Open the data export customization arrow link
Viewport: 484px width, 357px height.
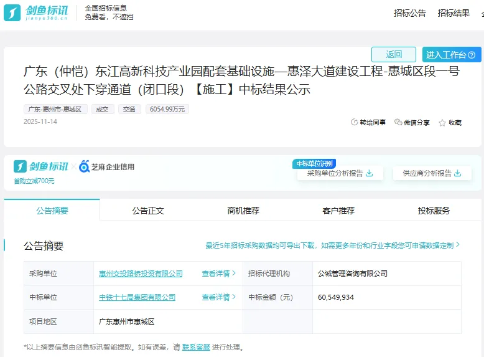click(458, 245)
